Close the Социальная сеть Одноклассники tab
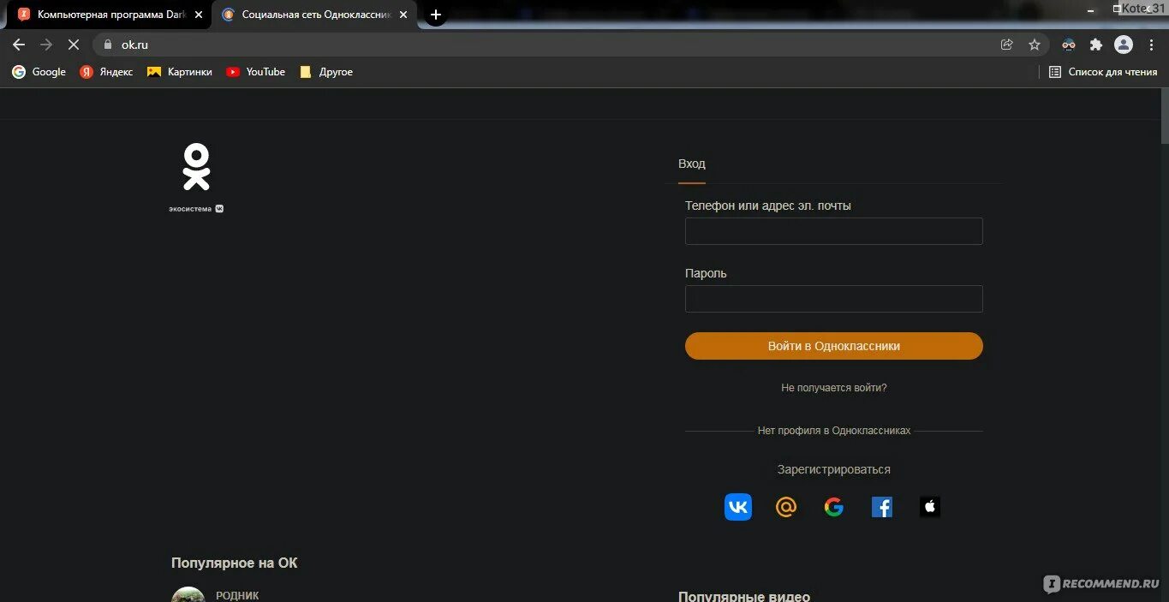The image size is (1169, 602). pyautogui.click(x=403, y=15)
